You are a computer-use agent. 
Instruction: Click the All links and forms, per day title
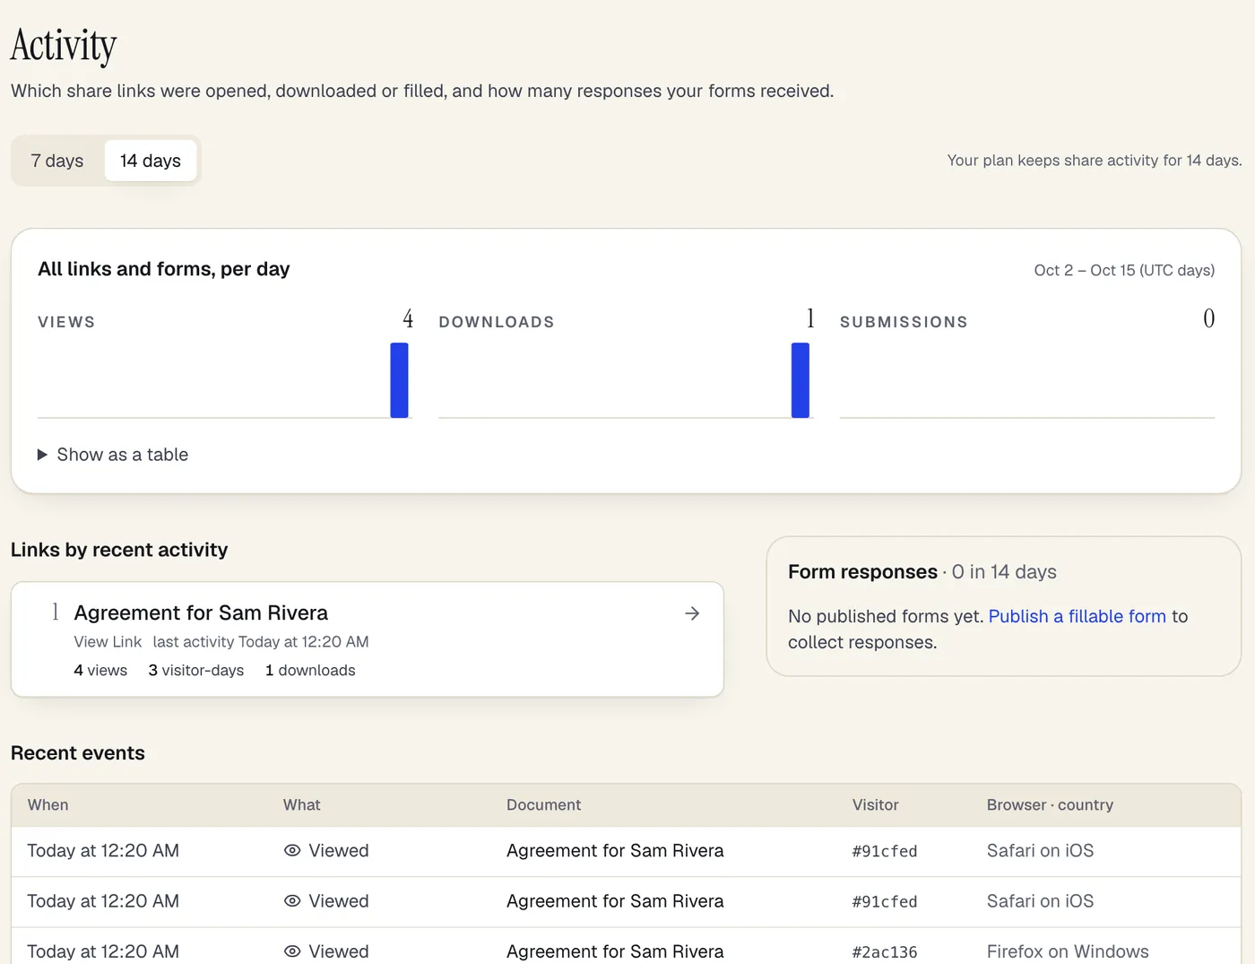pyautogui.click(x=164, y=269)
